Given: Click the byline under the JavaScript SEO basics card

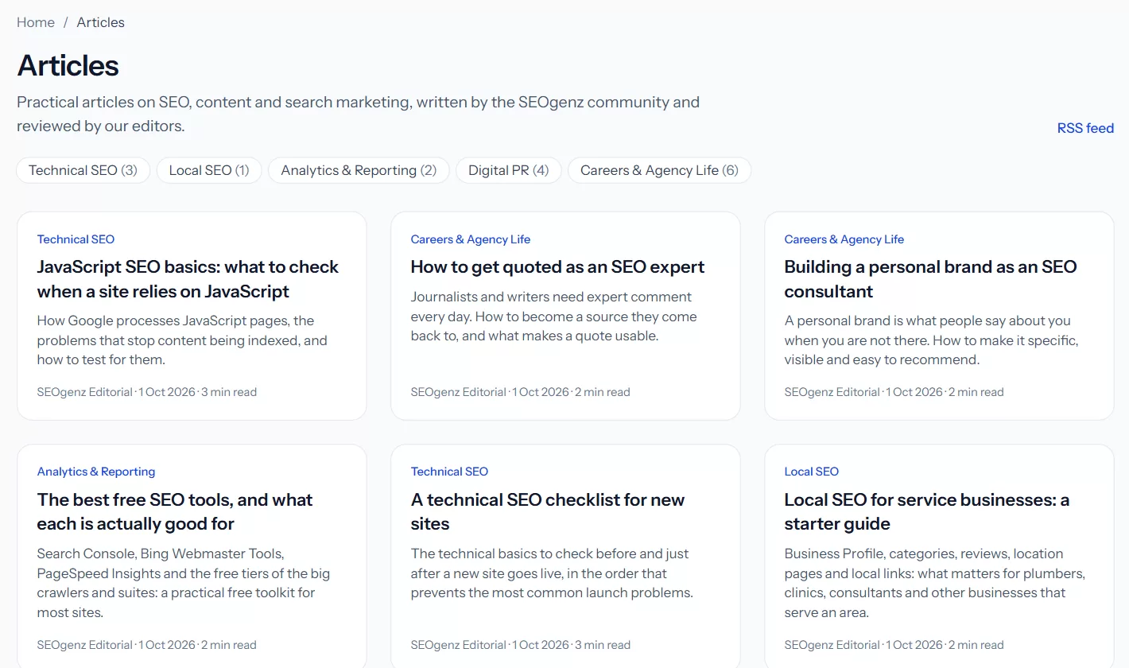Looking at the screenshot, I should (x=147, y=392).
